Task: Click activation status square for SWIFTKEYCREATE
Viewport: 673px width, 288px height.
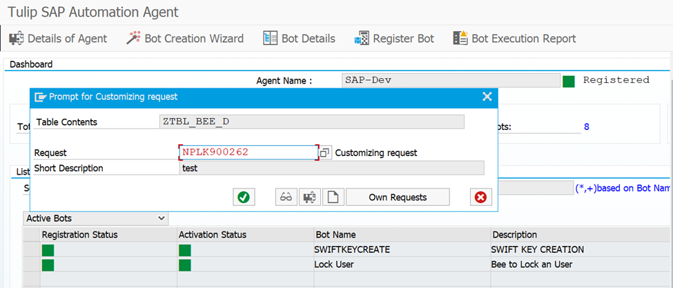Action: [184, 250]
